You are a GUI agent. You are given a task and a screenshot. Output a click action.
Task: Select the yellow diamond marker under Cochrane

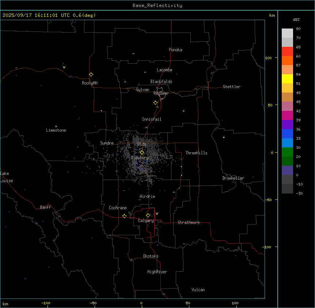[124, 216]
